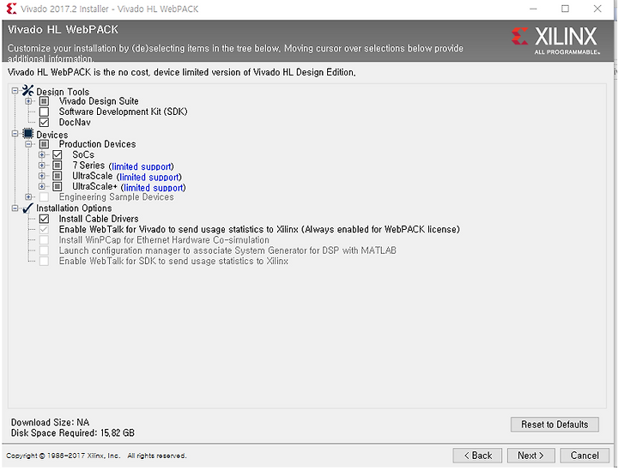Expand the UltraScale node
The height and width of the screenshot is (471, 618).
click(x=41, y=176)
